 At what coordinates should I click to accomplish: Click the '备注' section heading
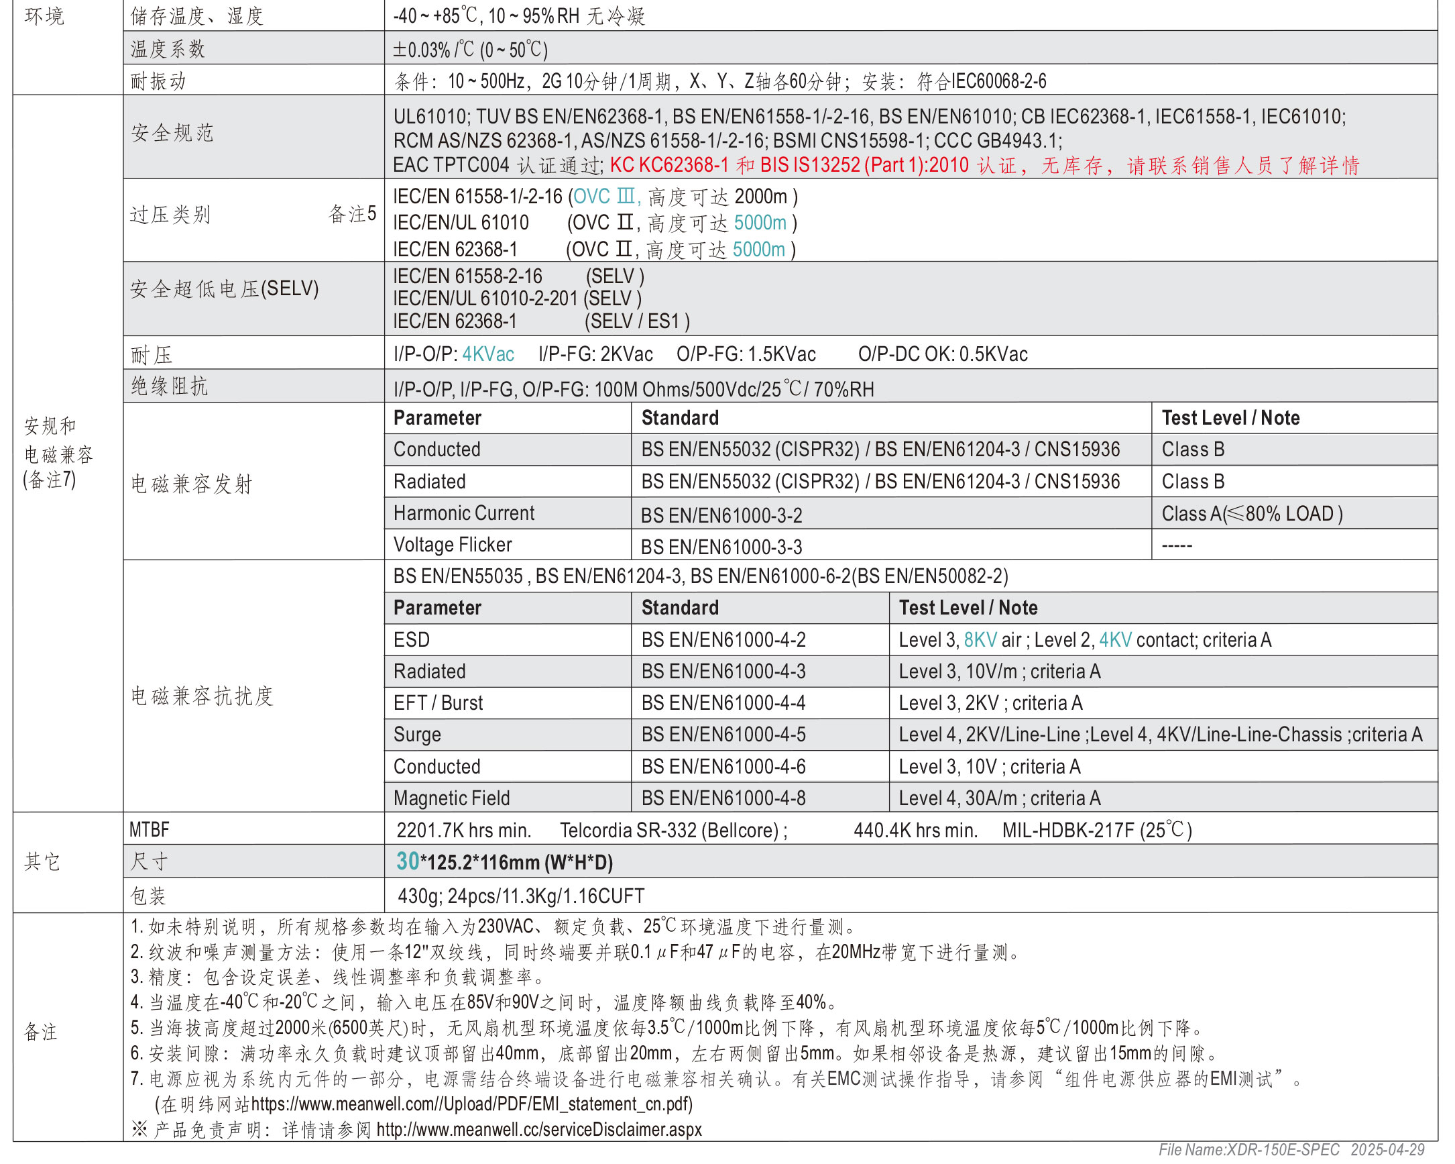click(x=41, y=1032)
